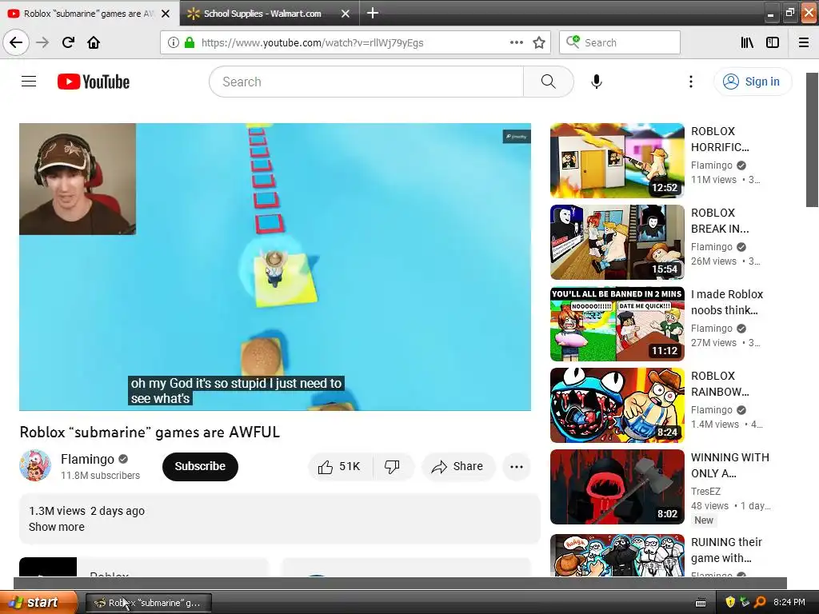This screenshot has width=819, height=614.
Task: Open I made Roblox noobs think title
Action: (726, 302)
